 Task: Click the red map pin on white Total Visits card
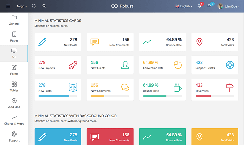pos(199,42)
